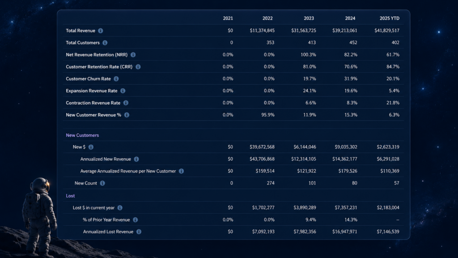
Task: Click the 95.9% new customer revenue value
Action: coord(268,115)
